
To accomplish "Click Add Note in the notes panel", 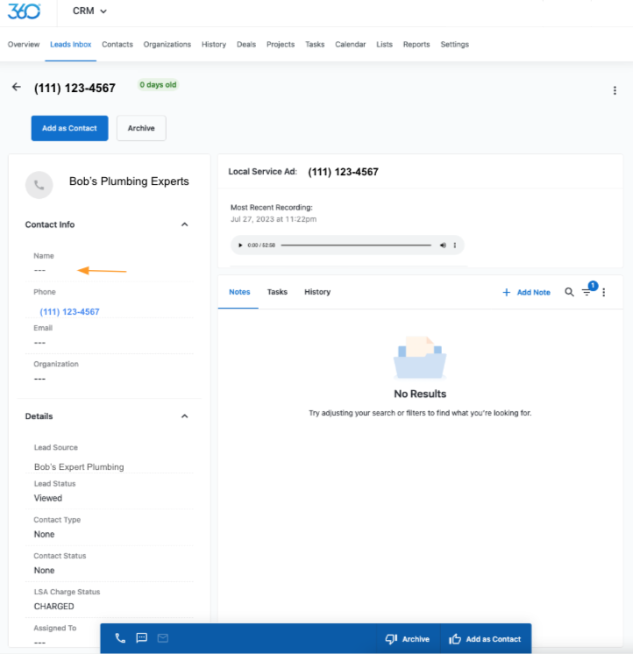I will pyautogui.click(x=526, y=292).
